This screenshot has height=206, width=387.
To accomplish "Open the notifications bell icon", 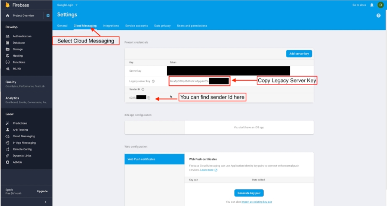I will 372,5.
